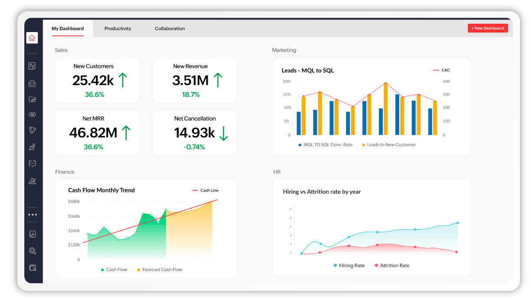Expand the three-dots more menu in sidebar
Viewport: 531px width, 301px height.
(32, 215)
